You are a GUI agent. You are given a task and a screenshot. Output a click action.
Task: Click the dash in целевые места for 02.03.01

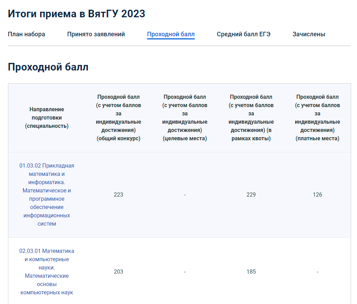tap(185, 272)
